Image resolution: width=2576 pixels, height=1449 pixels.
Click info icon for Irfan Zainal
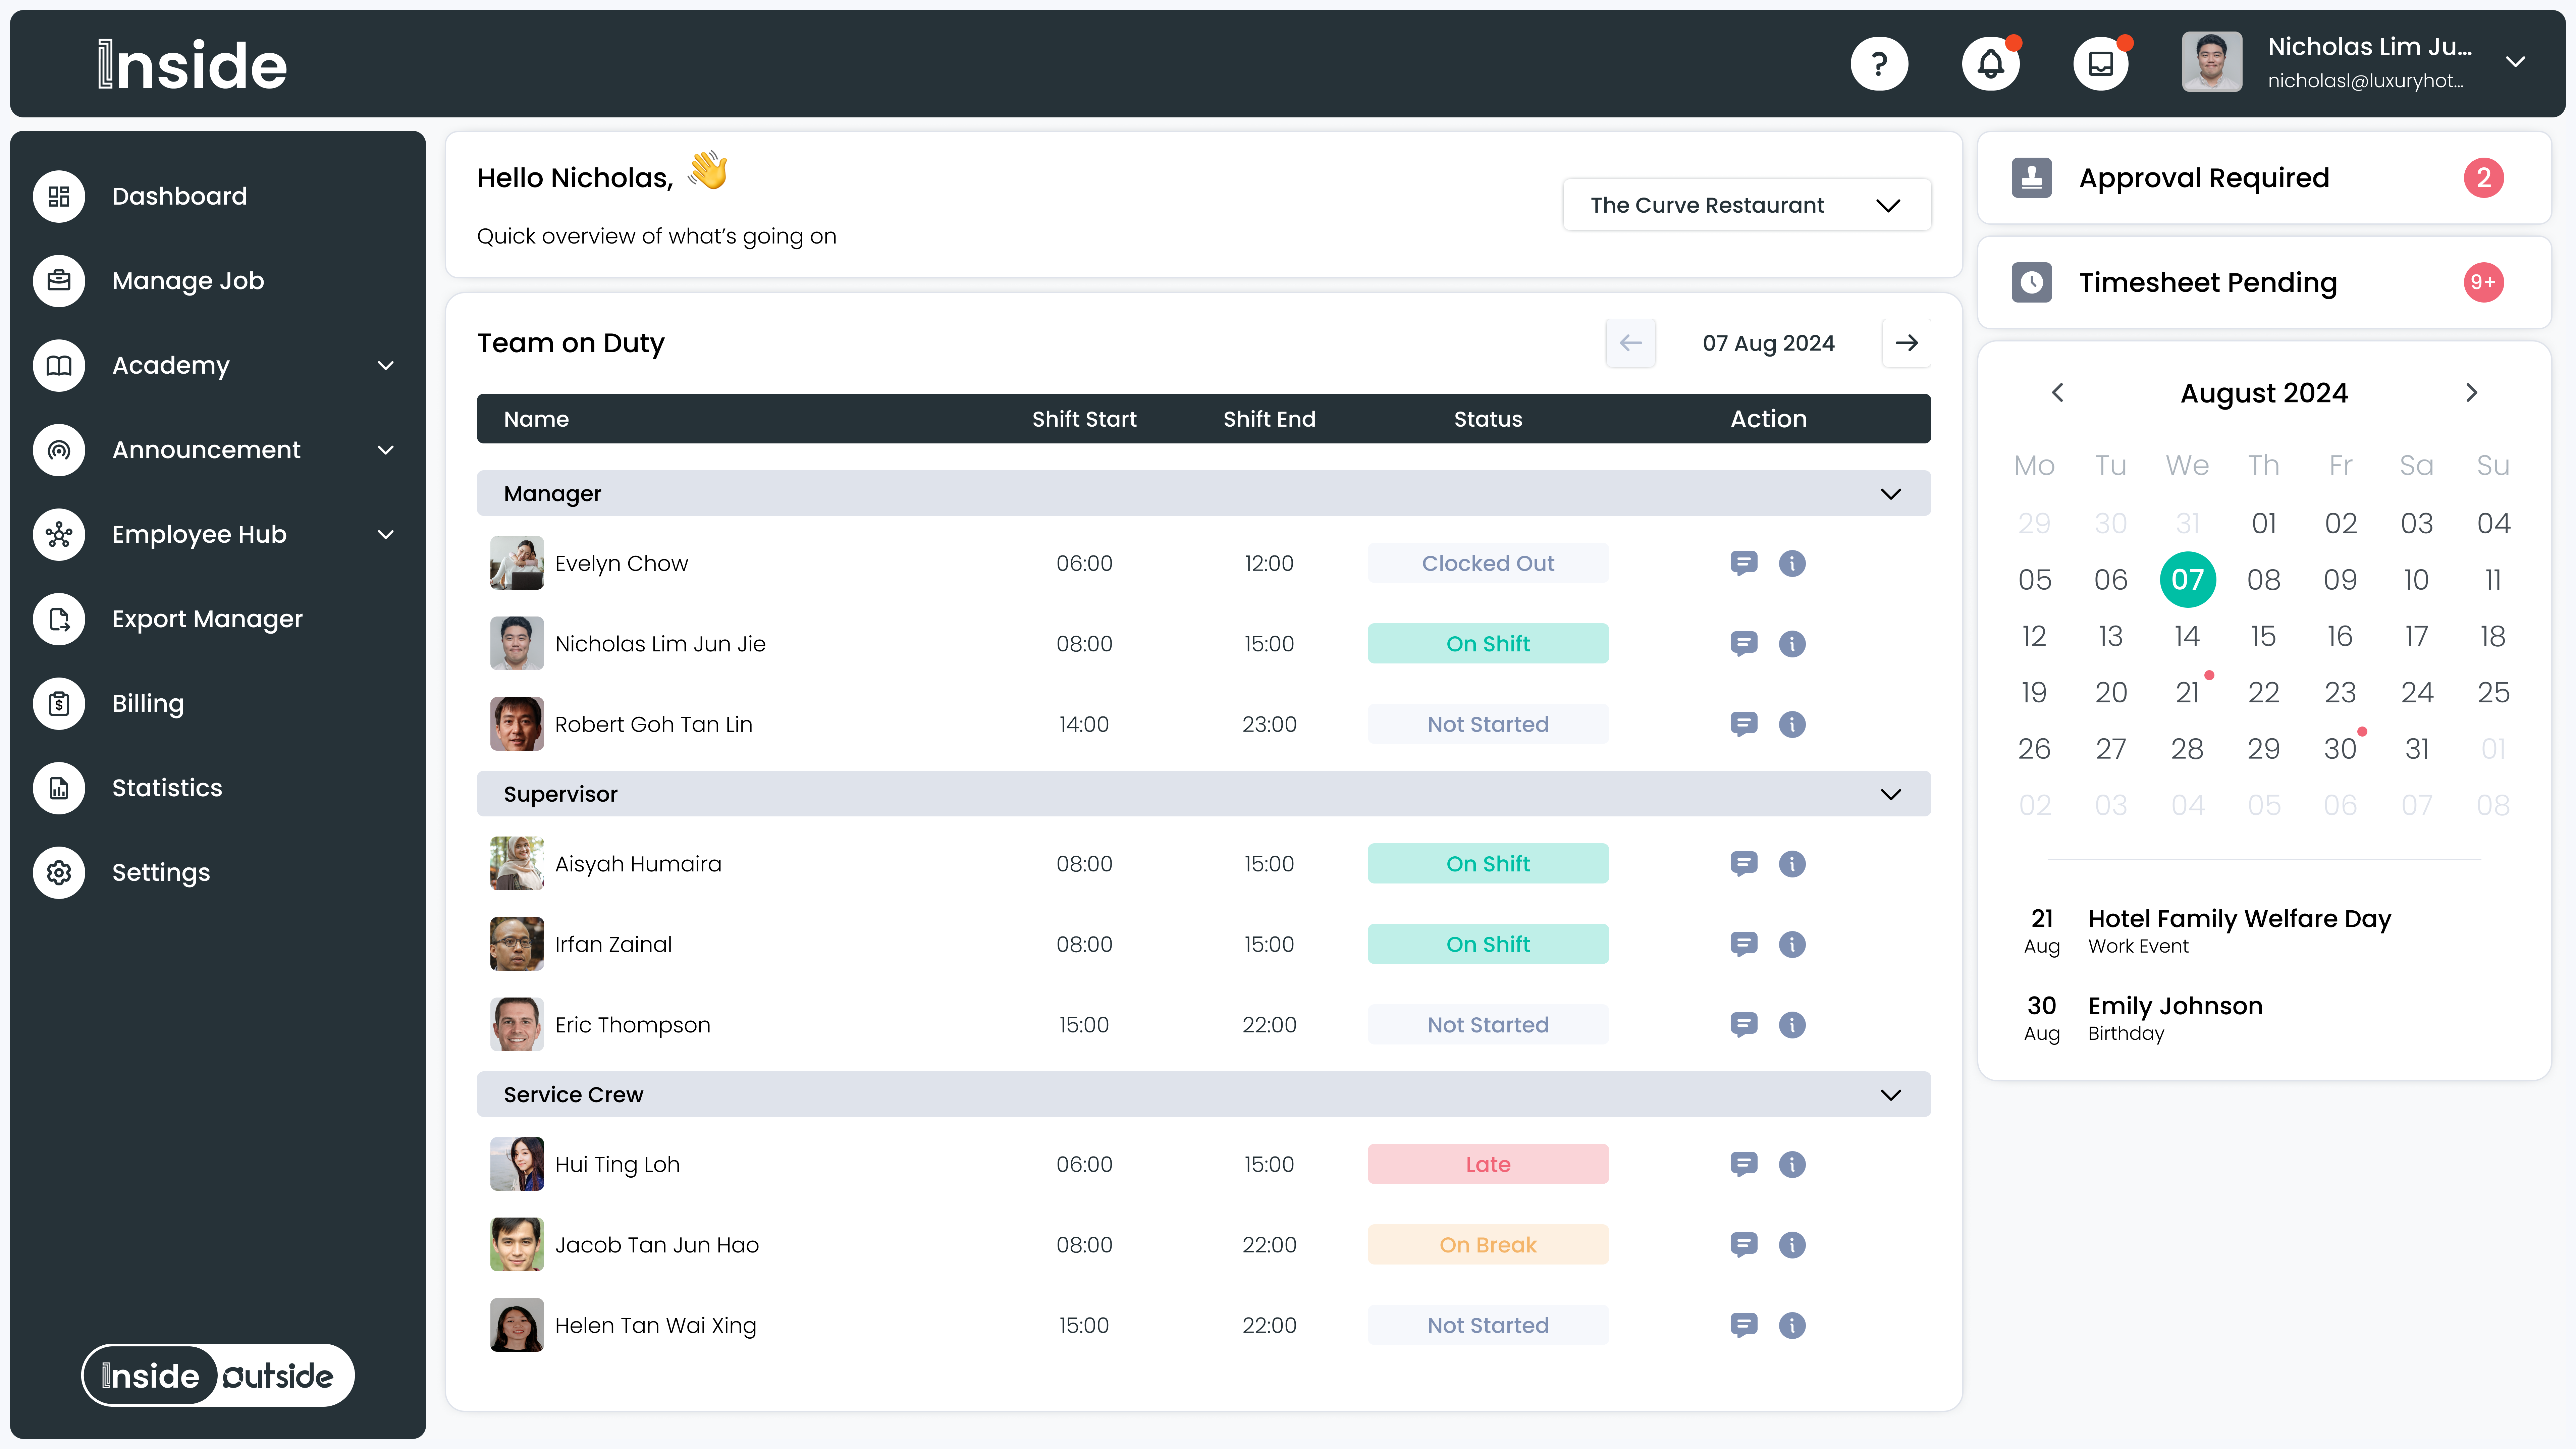(1792, 944)
